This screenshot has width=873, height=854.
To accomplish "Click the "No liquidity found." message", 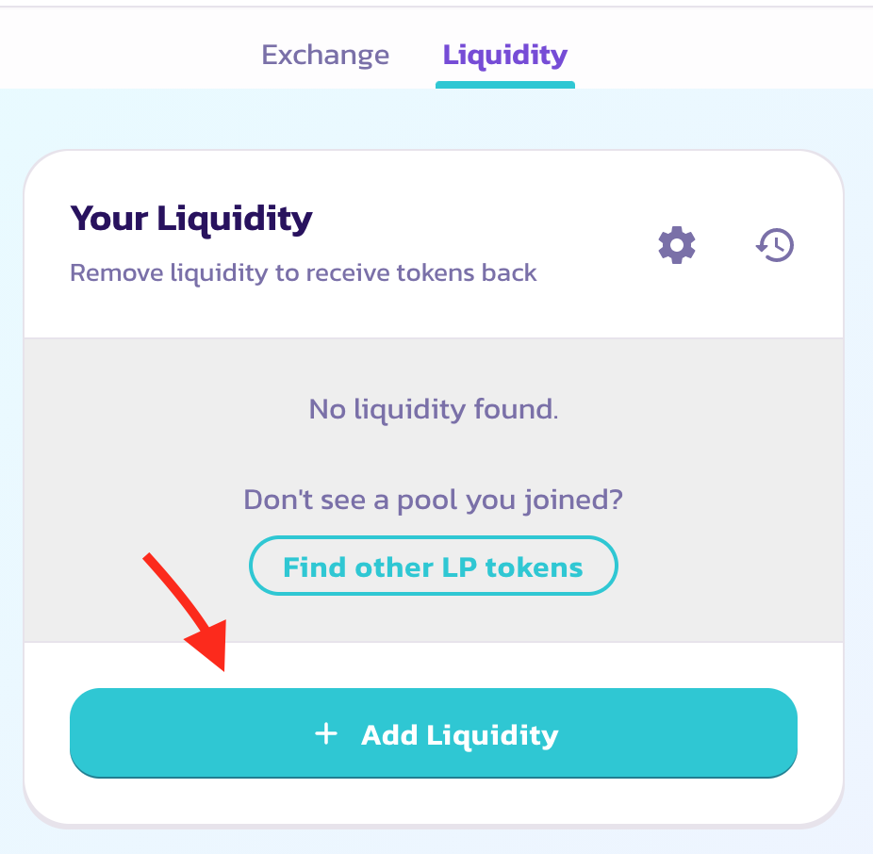I will [434, 410].
